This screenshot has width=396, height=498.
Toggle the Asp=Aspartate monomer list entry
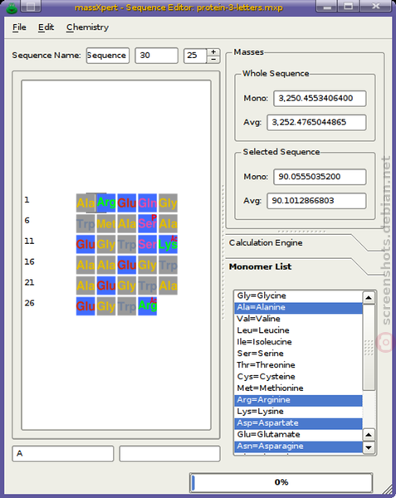tap(298, 423)
